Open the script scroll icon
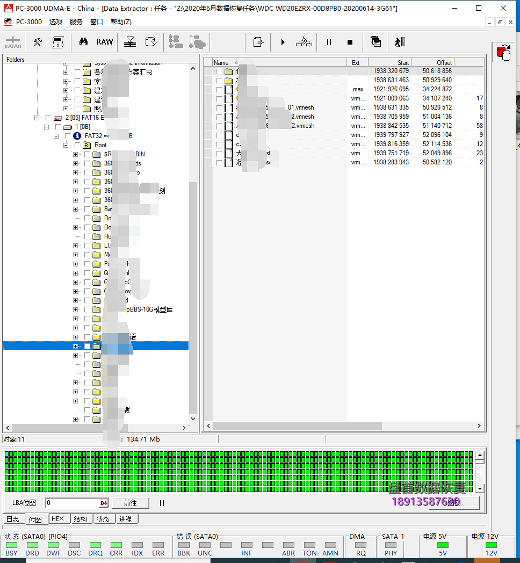 (x=58, y=42)
